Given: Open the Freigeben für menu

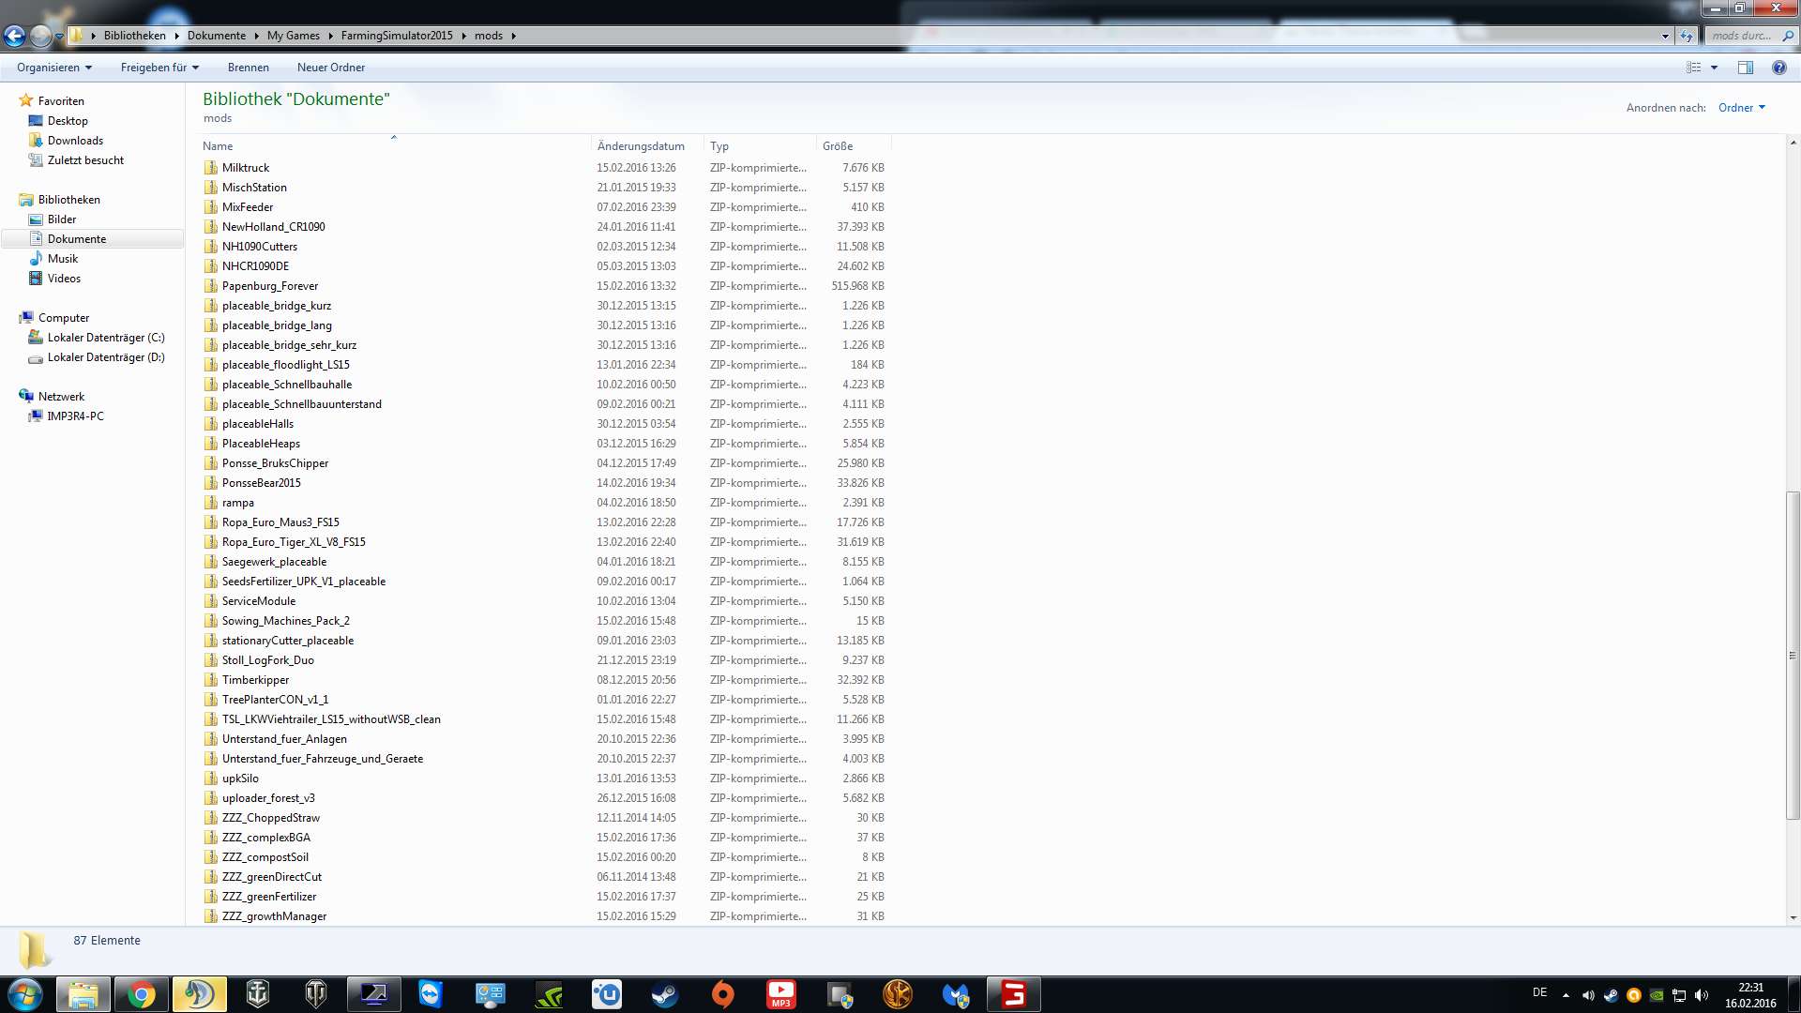Looking at the screenshot, I should click(x=159, y=68).
